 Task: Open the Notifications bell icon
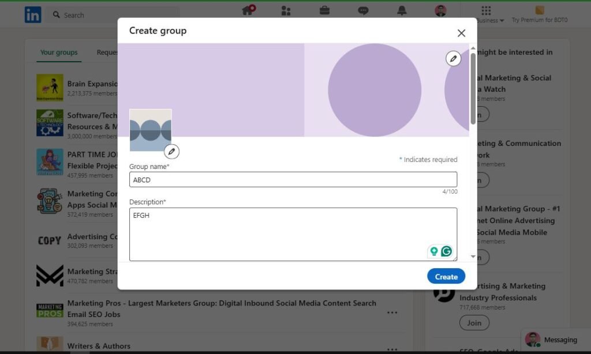coord(402,10)
